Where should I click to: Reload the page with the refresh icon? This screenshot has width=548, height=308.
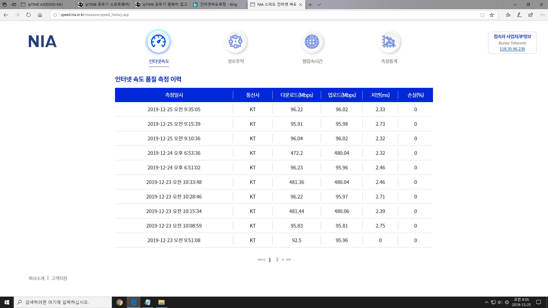(x=29, y=15)
